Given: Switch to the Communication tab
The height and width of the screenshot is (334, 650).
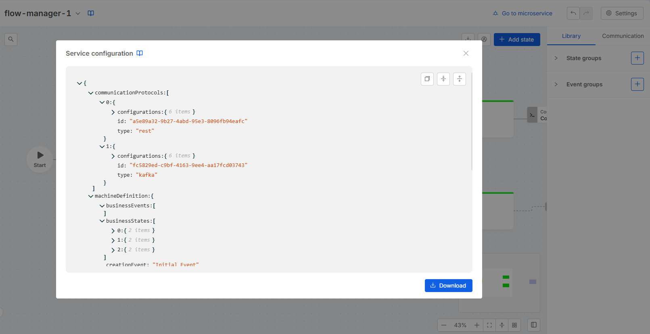Looking at the screenshot, I should 623,36.
